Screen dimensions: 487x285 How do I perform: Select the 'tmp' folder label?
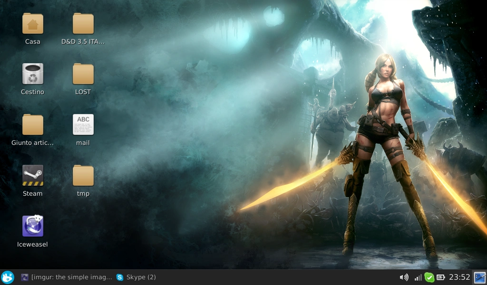pyautogui.click(x=83, y=193)
